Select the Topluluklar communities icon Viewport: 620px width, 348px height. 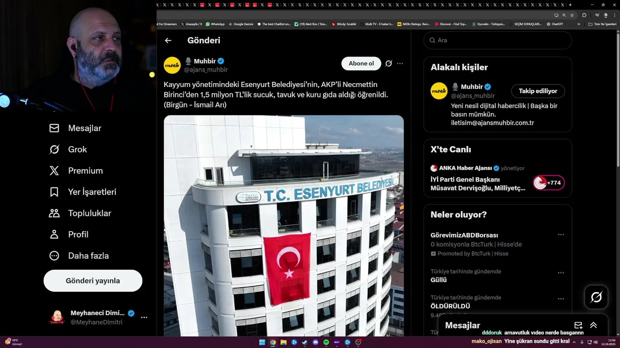point(54,213)
